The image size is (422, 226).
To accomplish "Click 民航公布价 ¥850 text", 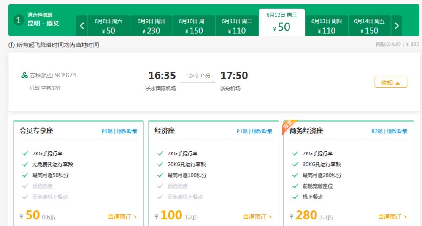I will 398,44.
